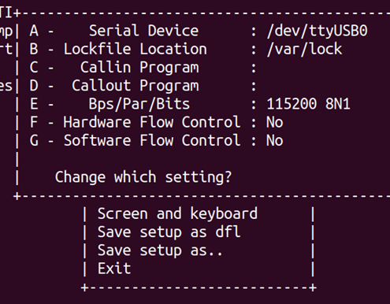Click the letter G option key
Viewport: 390px width, 304px height.
(34, 140)
